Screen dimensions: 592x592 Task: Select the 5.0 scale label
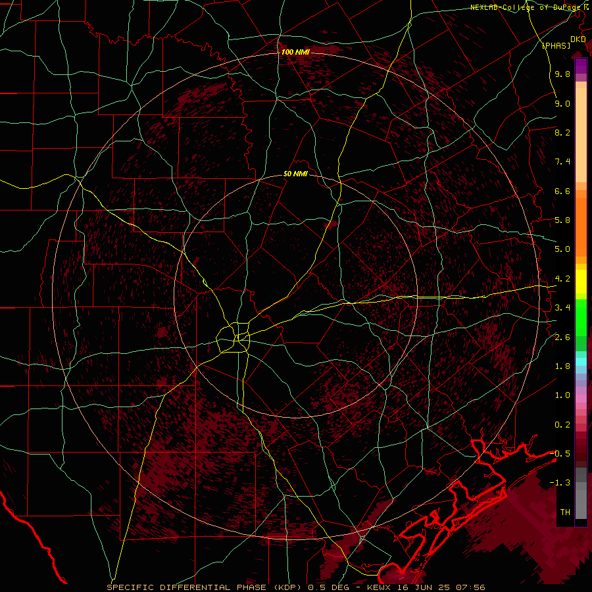click(x=562, y=249)
